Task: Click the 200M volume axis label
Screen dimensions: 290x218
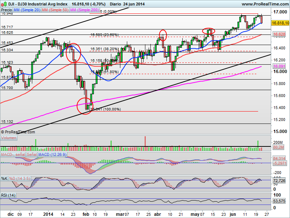Action: [x=278, y=142]
